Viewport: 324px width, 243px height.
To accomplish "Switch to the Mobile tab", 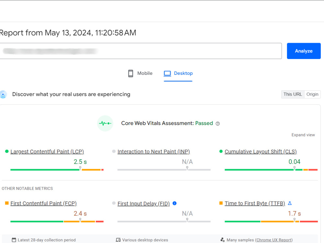I will coord(140,73).
